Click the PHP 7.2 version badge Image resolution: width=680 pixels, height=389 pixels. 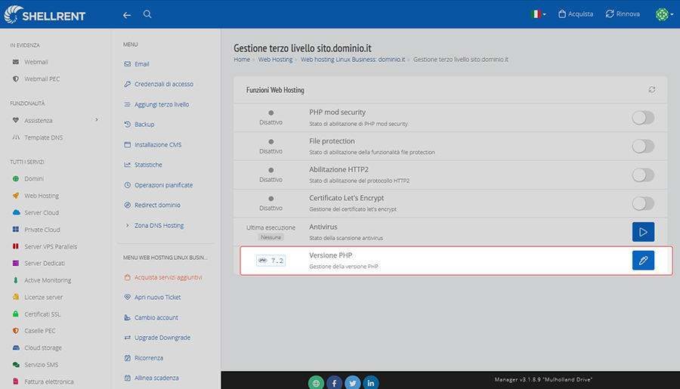click(x=270, y=261)
